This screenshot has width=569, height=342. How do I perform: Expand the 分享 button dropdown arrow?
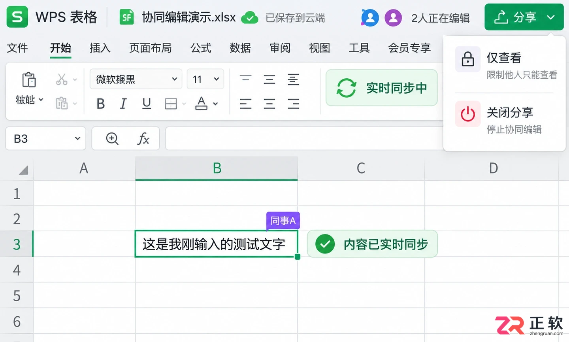coord(551,17)
